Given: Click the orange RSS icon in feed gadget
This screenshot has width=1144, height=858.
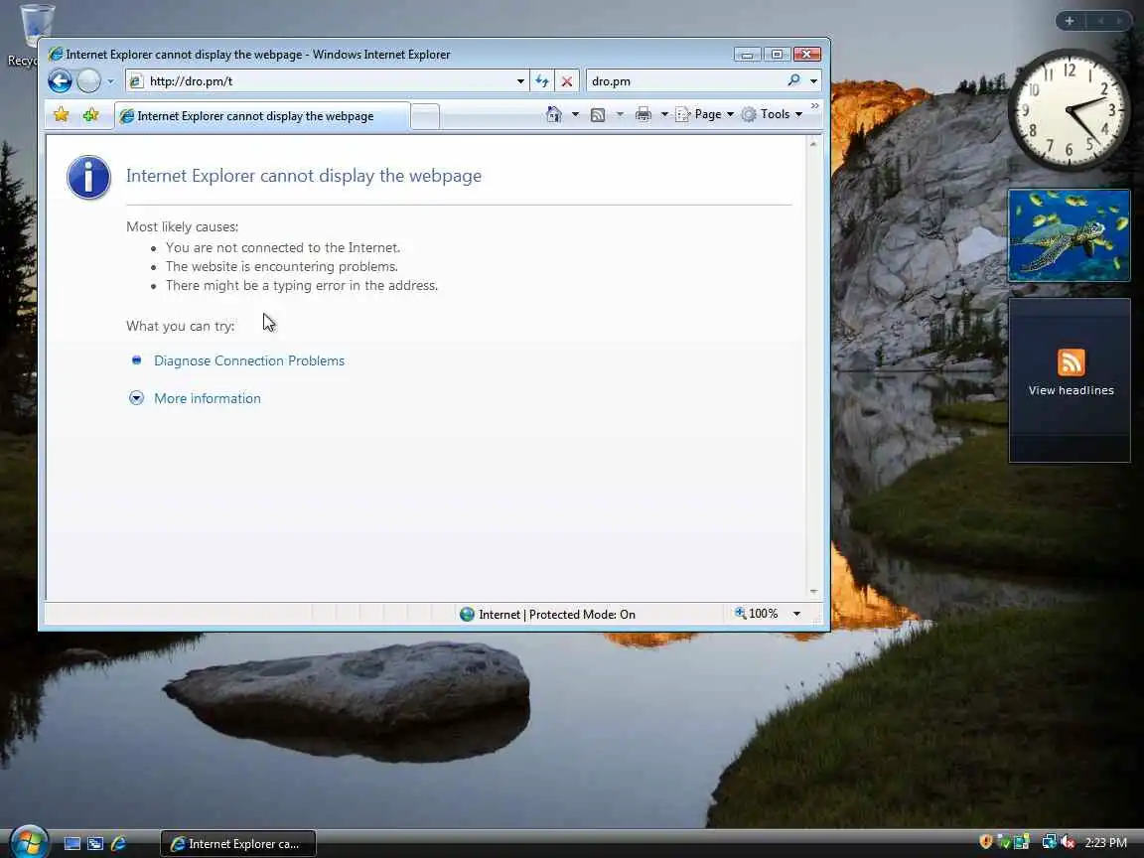Looking at the screenshot, I should [1072, 361].
